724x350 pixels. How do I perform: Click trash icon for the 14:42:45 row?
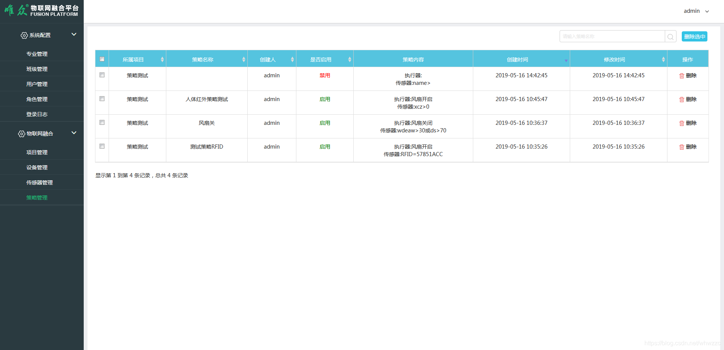681,76
